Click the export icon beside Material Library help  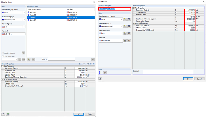coord(8,114)
